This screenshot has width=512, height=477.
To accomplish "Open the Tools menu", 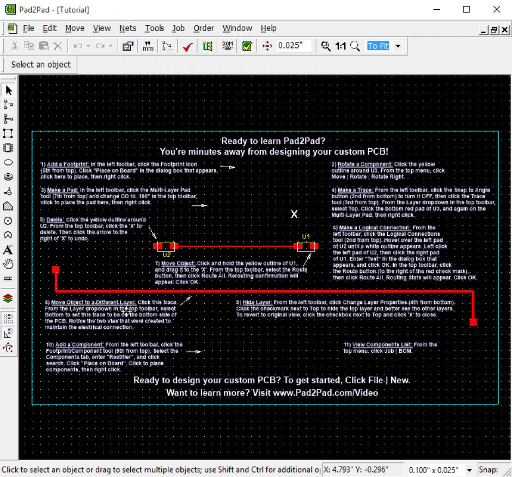I will click(155, 28).
